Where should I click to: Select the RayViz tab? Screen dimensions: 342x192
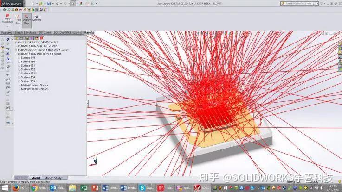tap(89, 32)
